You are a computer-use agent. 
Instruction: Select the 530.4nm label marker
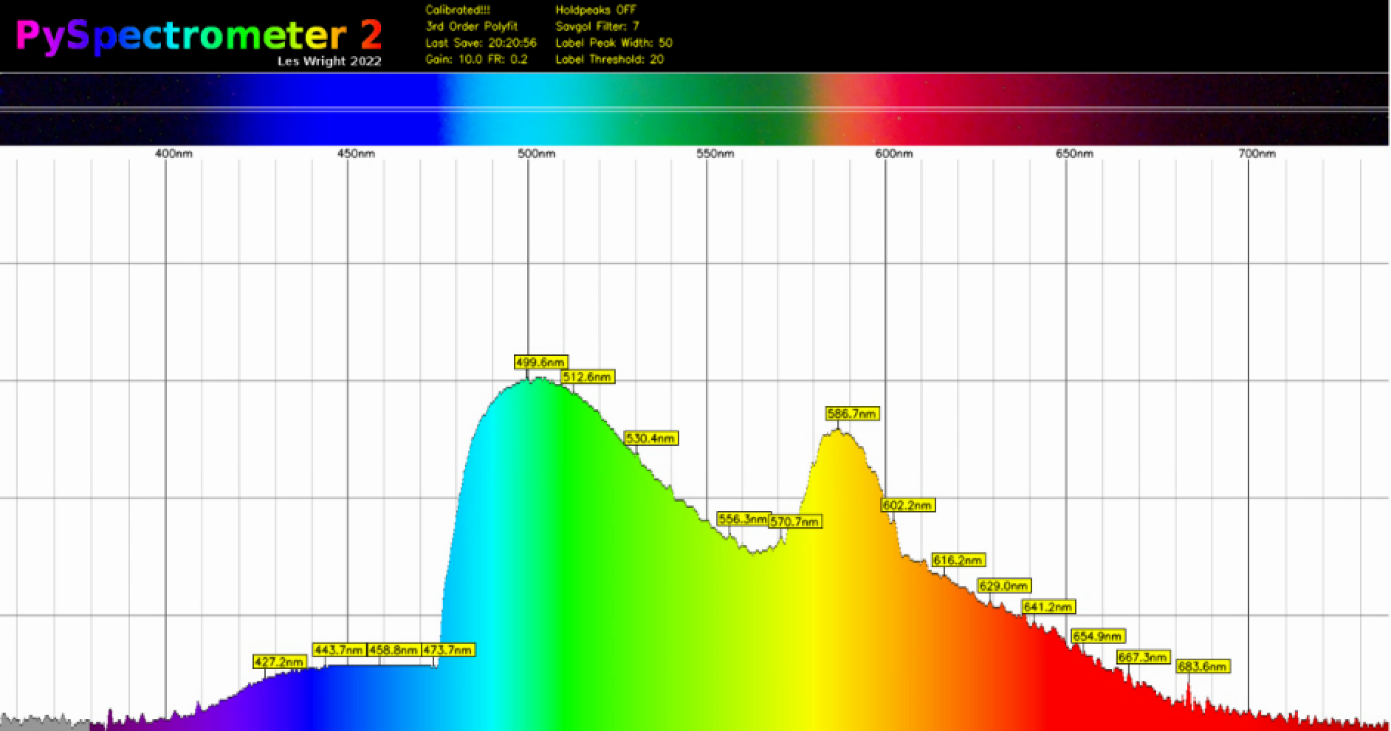point(651,438)
